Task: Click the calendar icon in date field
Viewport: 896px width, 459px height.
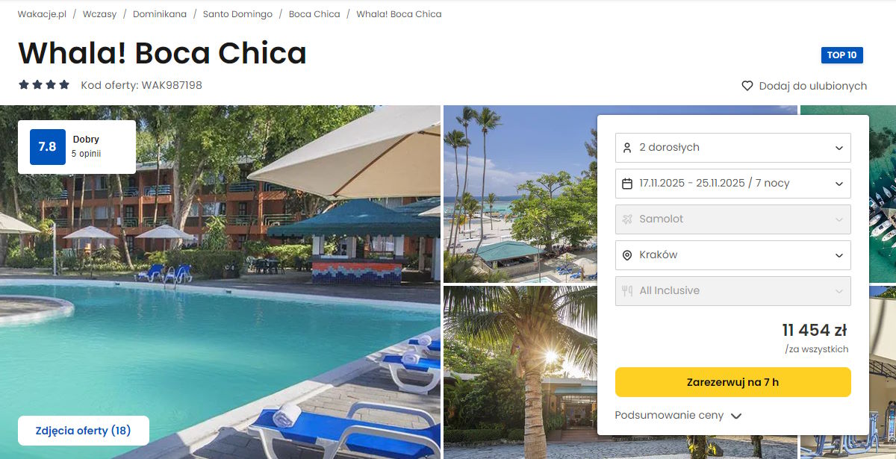Action: [x=627, y=184]
